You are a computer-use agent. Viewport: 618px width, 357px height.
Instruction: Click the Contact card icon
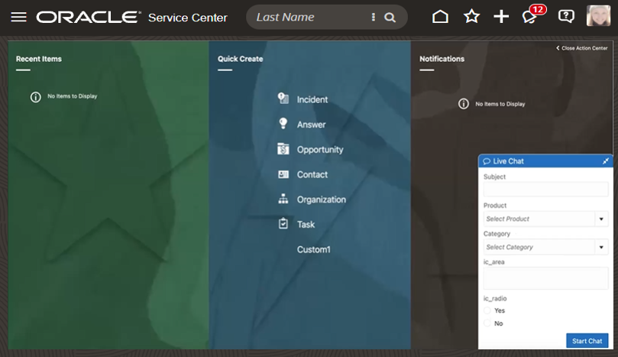(283, 174)
